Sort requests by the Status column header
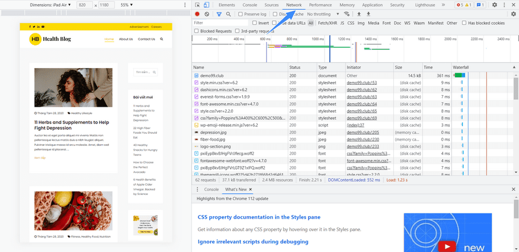This screenshot has height=252, width=519. pyautogui.click(x=303, y=67)
